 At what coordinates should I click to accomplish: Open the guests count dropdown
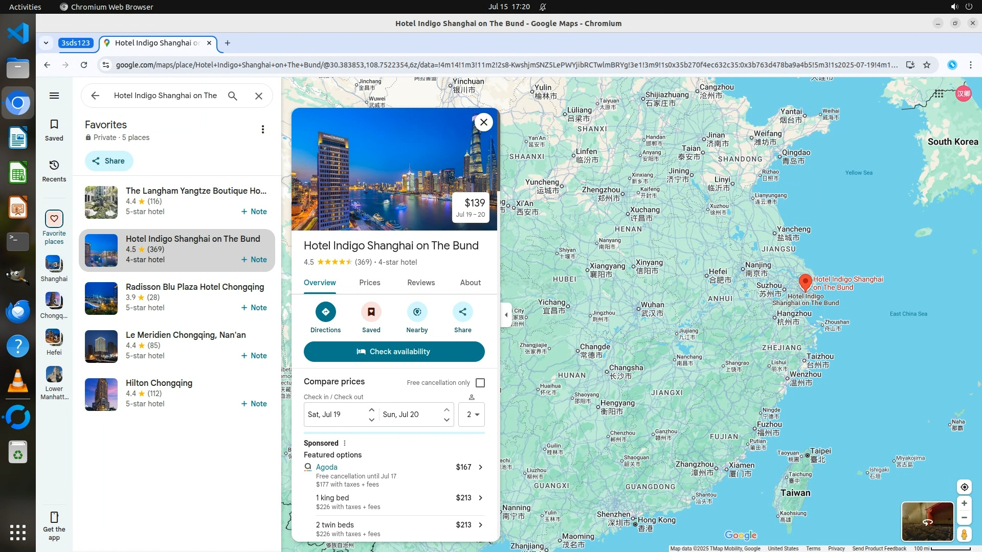[x=471, y=415]
